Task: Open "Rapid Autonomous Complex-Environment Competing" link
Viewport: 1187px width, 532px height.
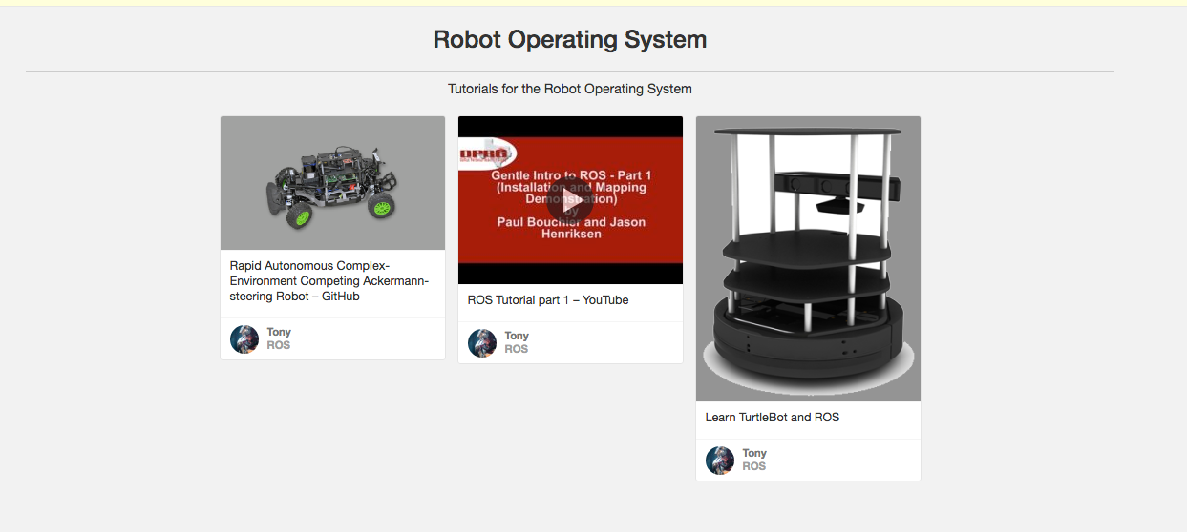Action: tap(329, 280)
